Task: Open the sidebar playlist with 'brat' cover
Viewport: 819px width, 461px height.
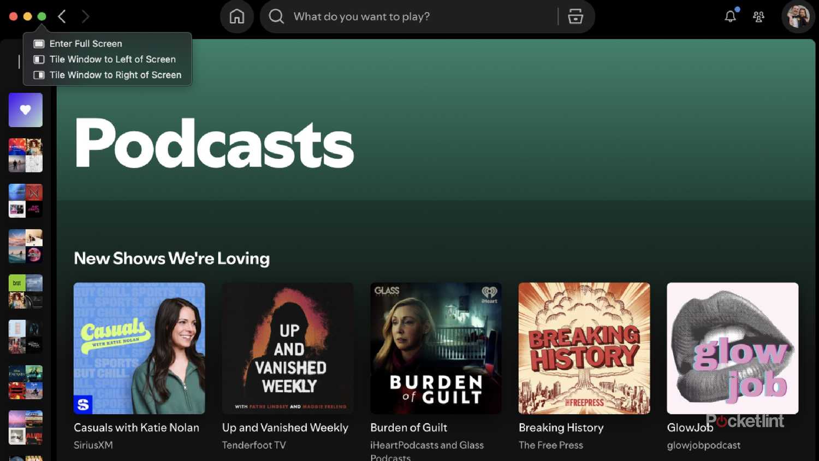Action: (x=26, y=292)
